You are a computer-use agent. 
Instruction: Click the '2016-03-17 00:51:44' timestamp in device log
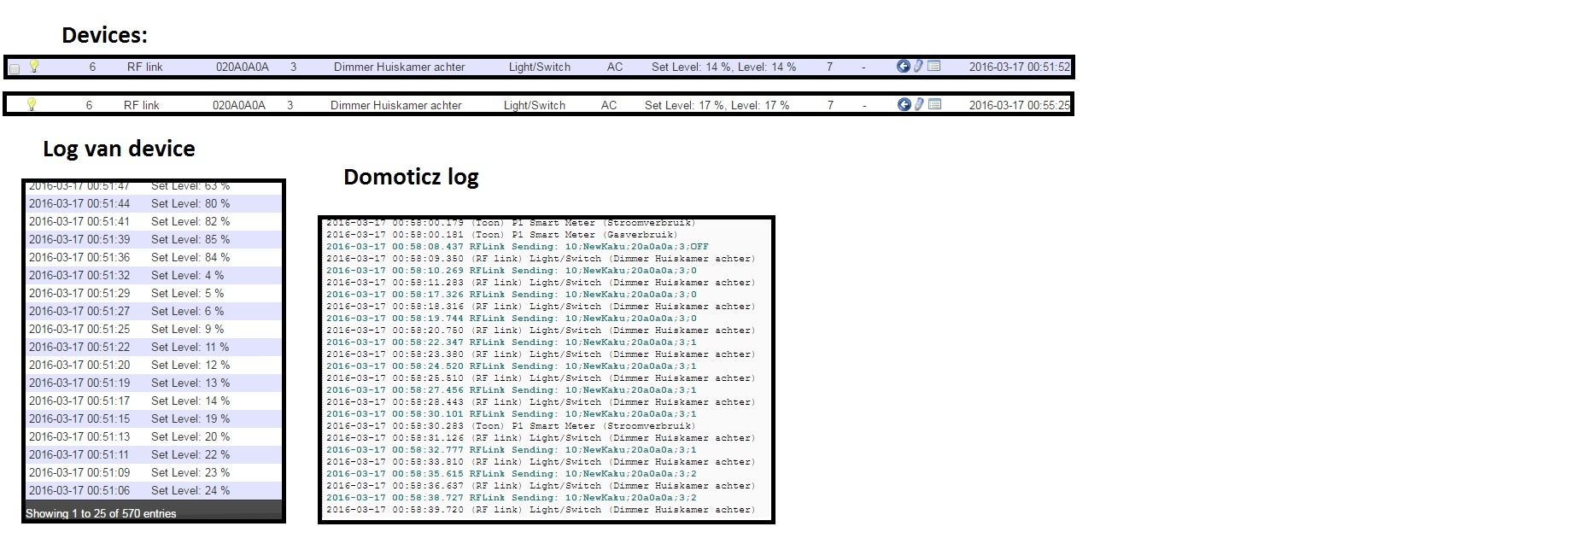click(79, 203)
